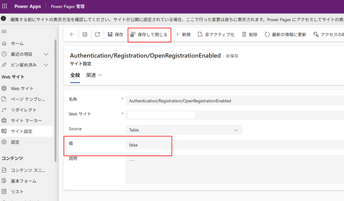Select the 全般 tab

click(x=75, y=75)
